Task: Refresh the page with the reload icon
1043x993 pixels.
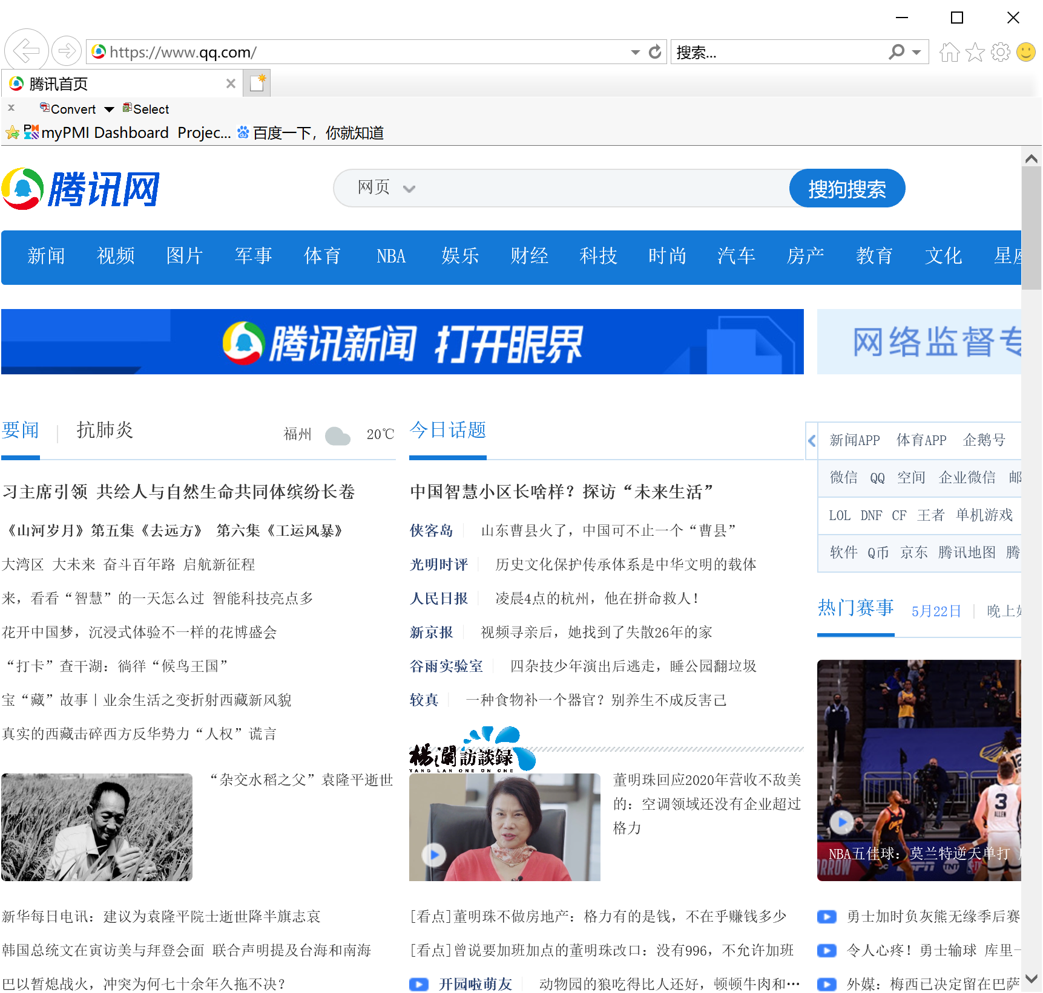Action: (x=654, y=52)
